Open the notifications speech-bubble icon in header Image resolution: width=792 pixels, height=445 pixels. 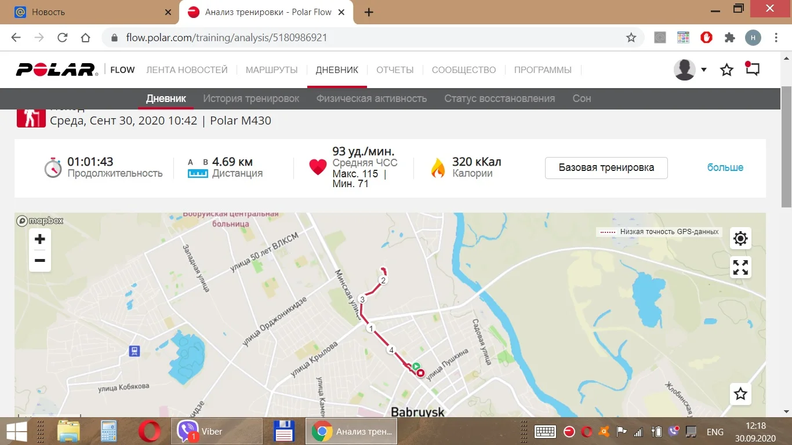tap(752, 70)
